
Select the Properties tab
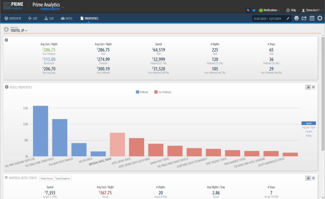[89, 19]
